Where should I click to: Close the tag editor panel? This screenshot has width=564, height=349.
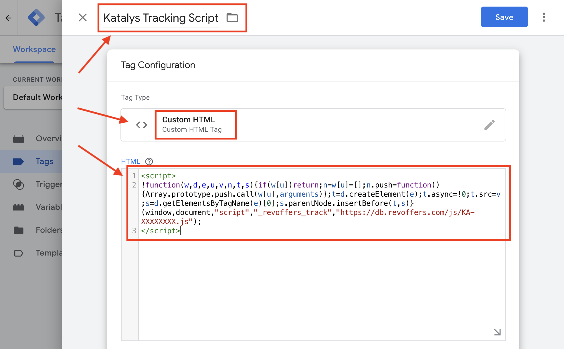click(83, 18)
